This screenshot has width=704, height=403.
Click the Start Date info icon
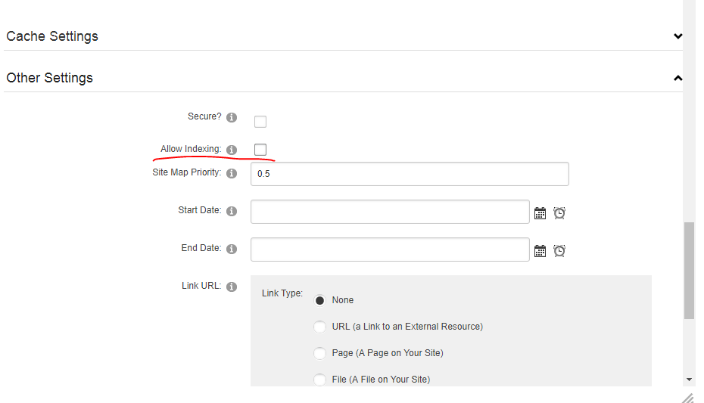[232, 211]
